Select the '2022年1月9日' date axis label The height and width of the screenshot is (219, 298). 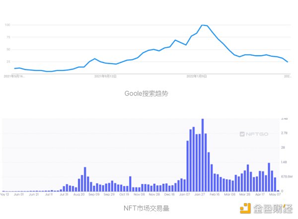[x=197, y=76]
